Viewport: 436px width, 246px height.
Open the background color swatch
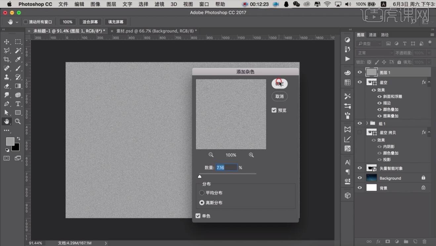click(x=17, y=148)
